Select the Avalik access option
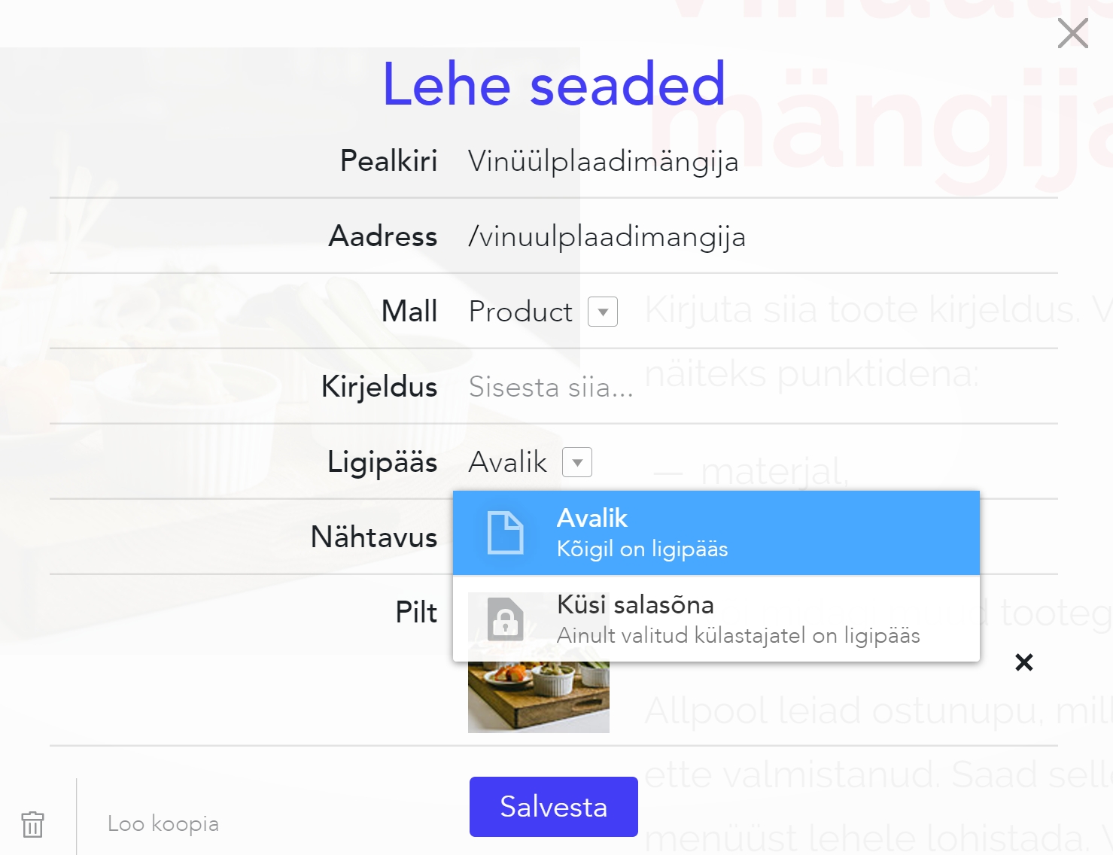This screenshot has width=1113, height=855. 715,533
